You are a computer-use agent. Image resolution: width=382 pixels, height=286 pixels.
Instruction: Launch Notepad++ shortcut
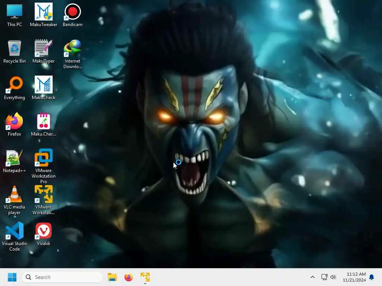pyautogui.click(x=15, y=161)
